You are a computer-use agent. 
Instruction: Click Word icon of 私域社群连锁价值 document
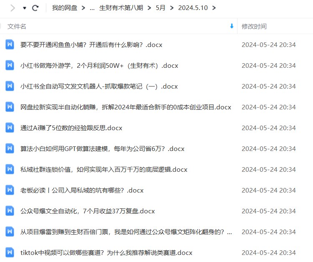point(10,169)
